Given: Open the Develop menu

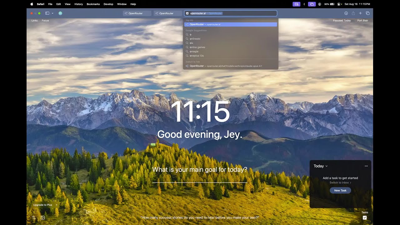Looking at the screenshot, I should click(x=108, y=4).
